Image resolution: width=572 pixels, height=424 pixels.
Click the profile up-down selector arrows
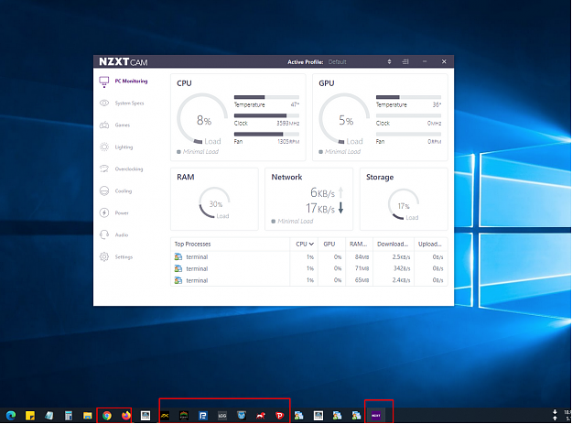pyautogui.click(x=389, y=62)
